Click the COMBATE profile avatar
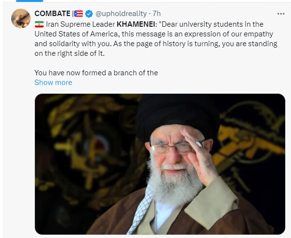 click(x=20, y=18)
